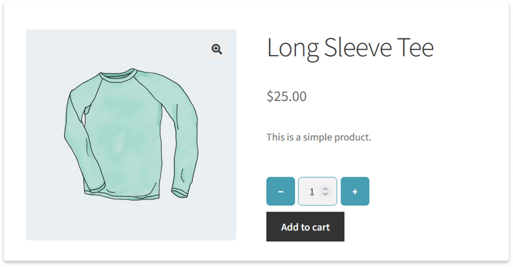Click the $25.00 price text

pyautogui.click(x=286, y=96)
